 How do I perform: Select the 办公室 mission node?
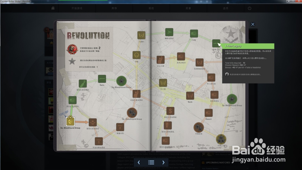click(x=163, y=83)
